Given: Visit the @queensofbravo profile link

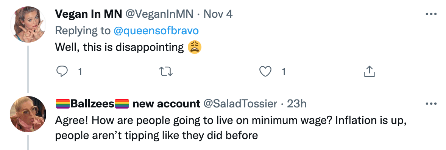Looking at the screenshot, I should click(x=156, y=31).
